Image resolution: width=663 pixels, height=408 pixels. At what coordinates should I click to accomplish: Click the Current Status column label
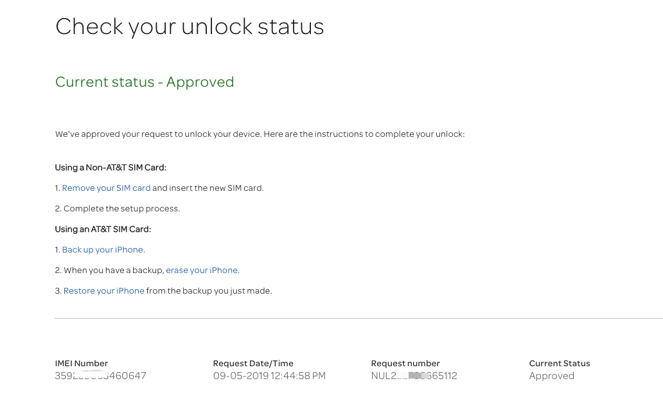click(560, 364)
